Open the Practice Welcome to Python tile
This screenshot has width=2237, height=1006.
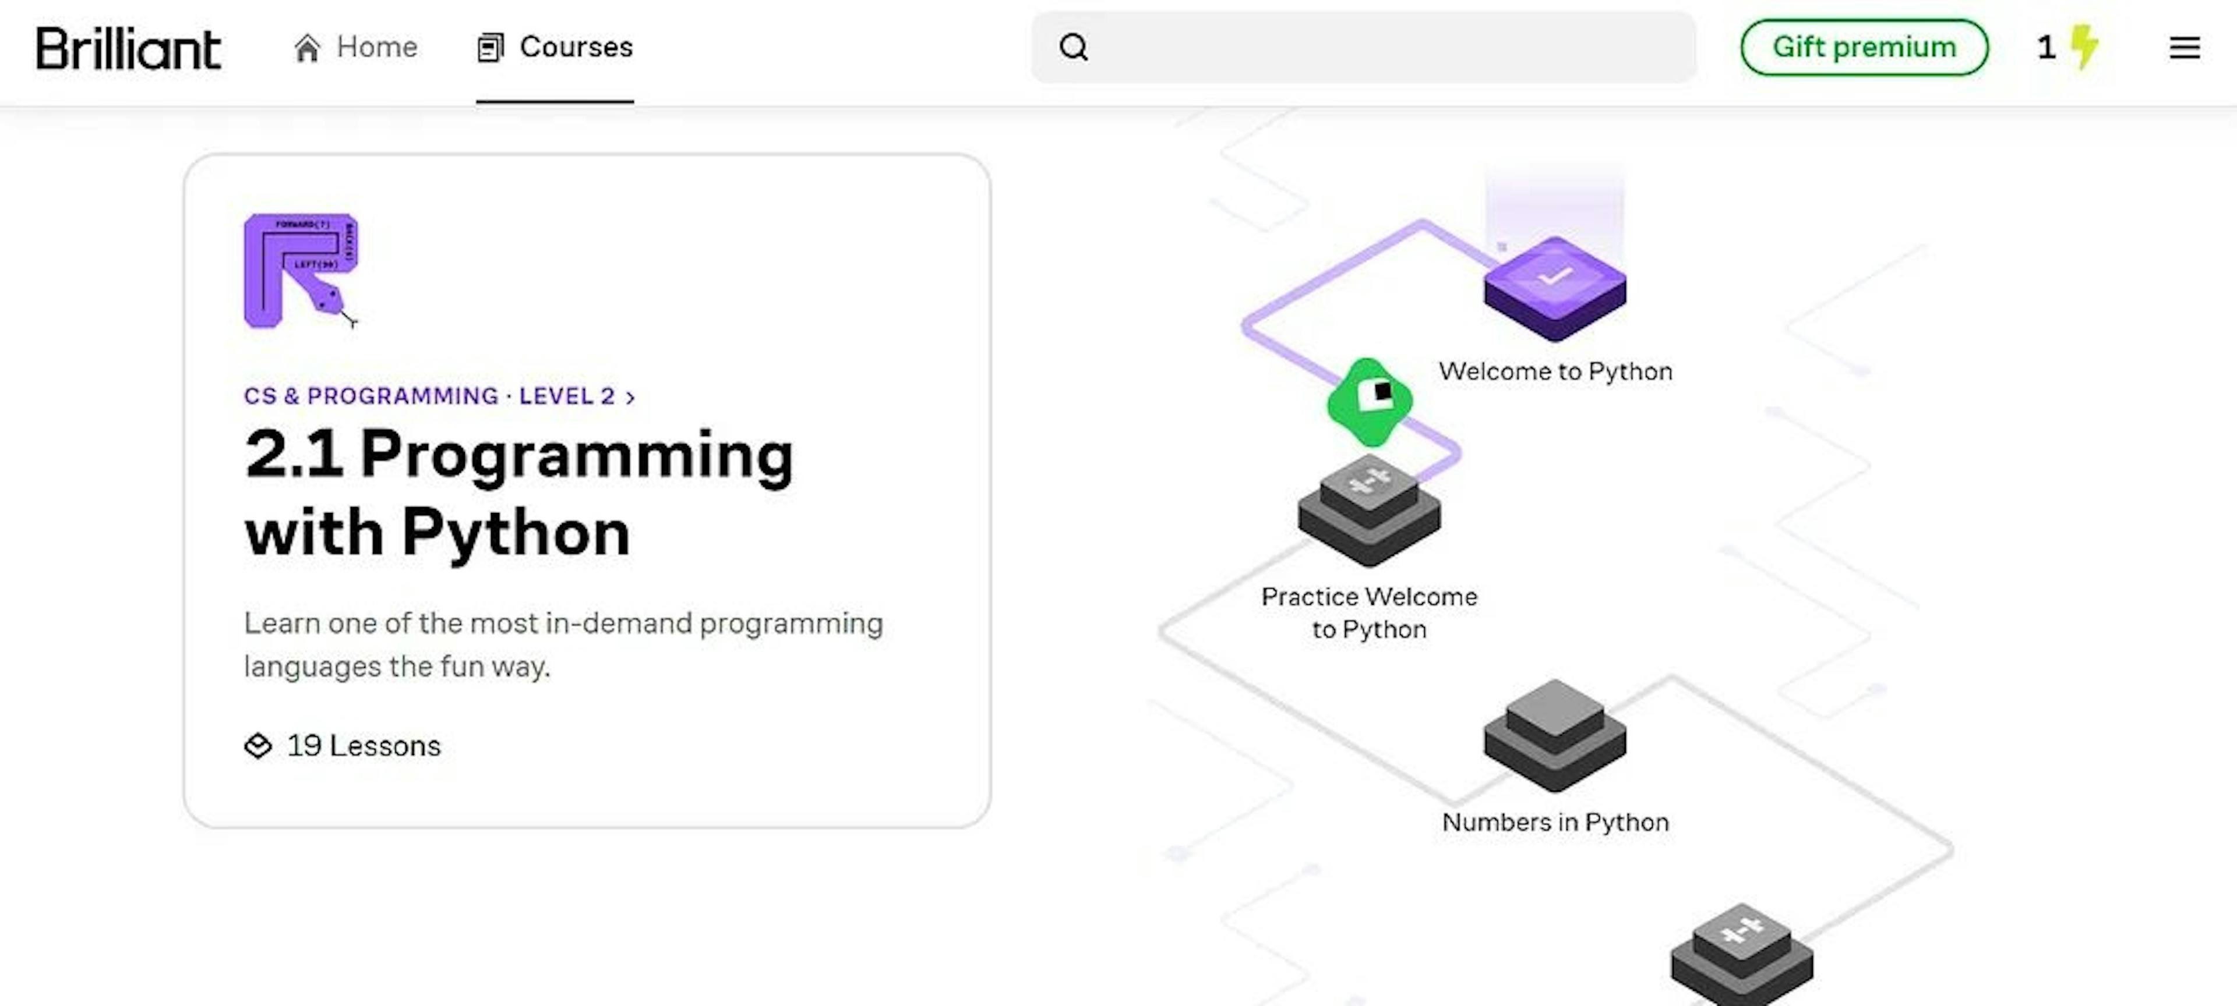(x=1370, y=511)
